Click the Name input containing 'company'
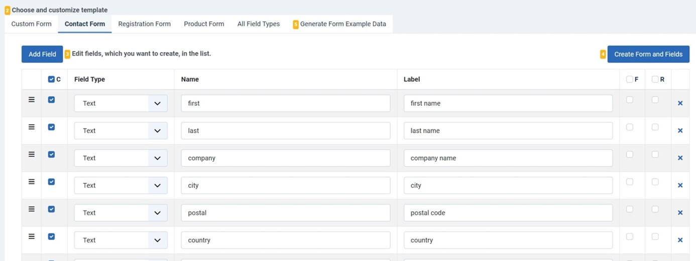Image resolution: width=696 pixels, height=261 pixels. [x=286, y=158]
